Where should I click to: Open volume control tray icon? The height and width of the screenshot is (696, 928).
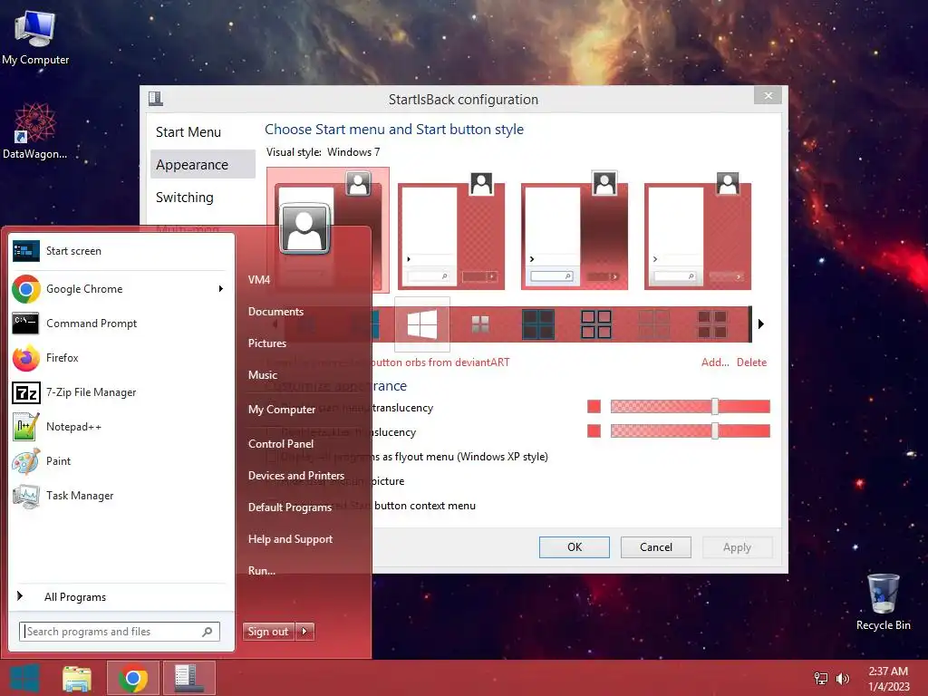coord(842,678)
